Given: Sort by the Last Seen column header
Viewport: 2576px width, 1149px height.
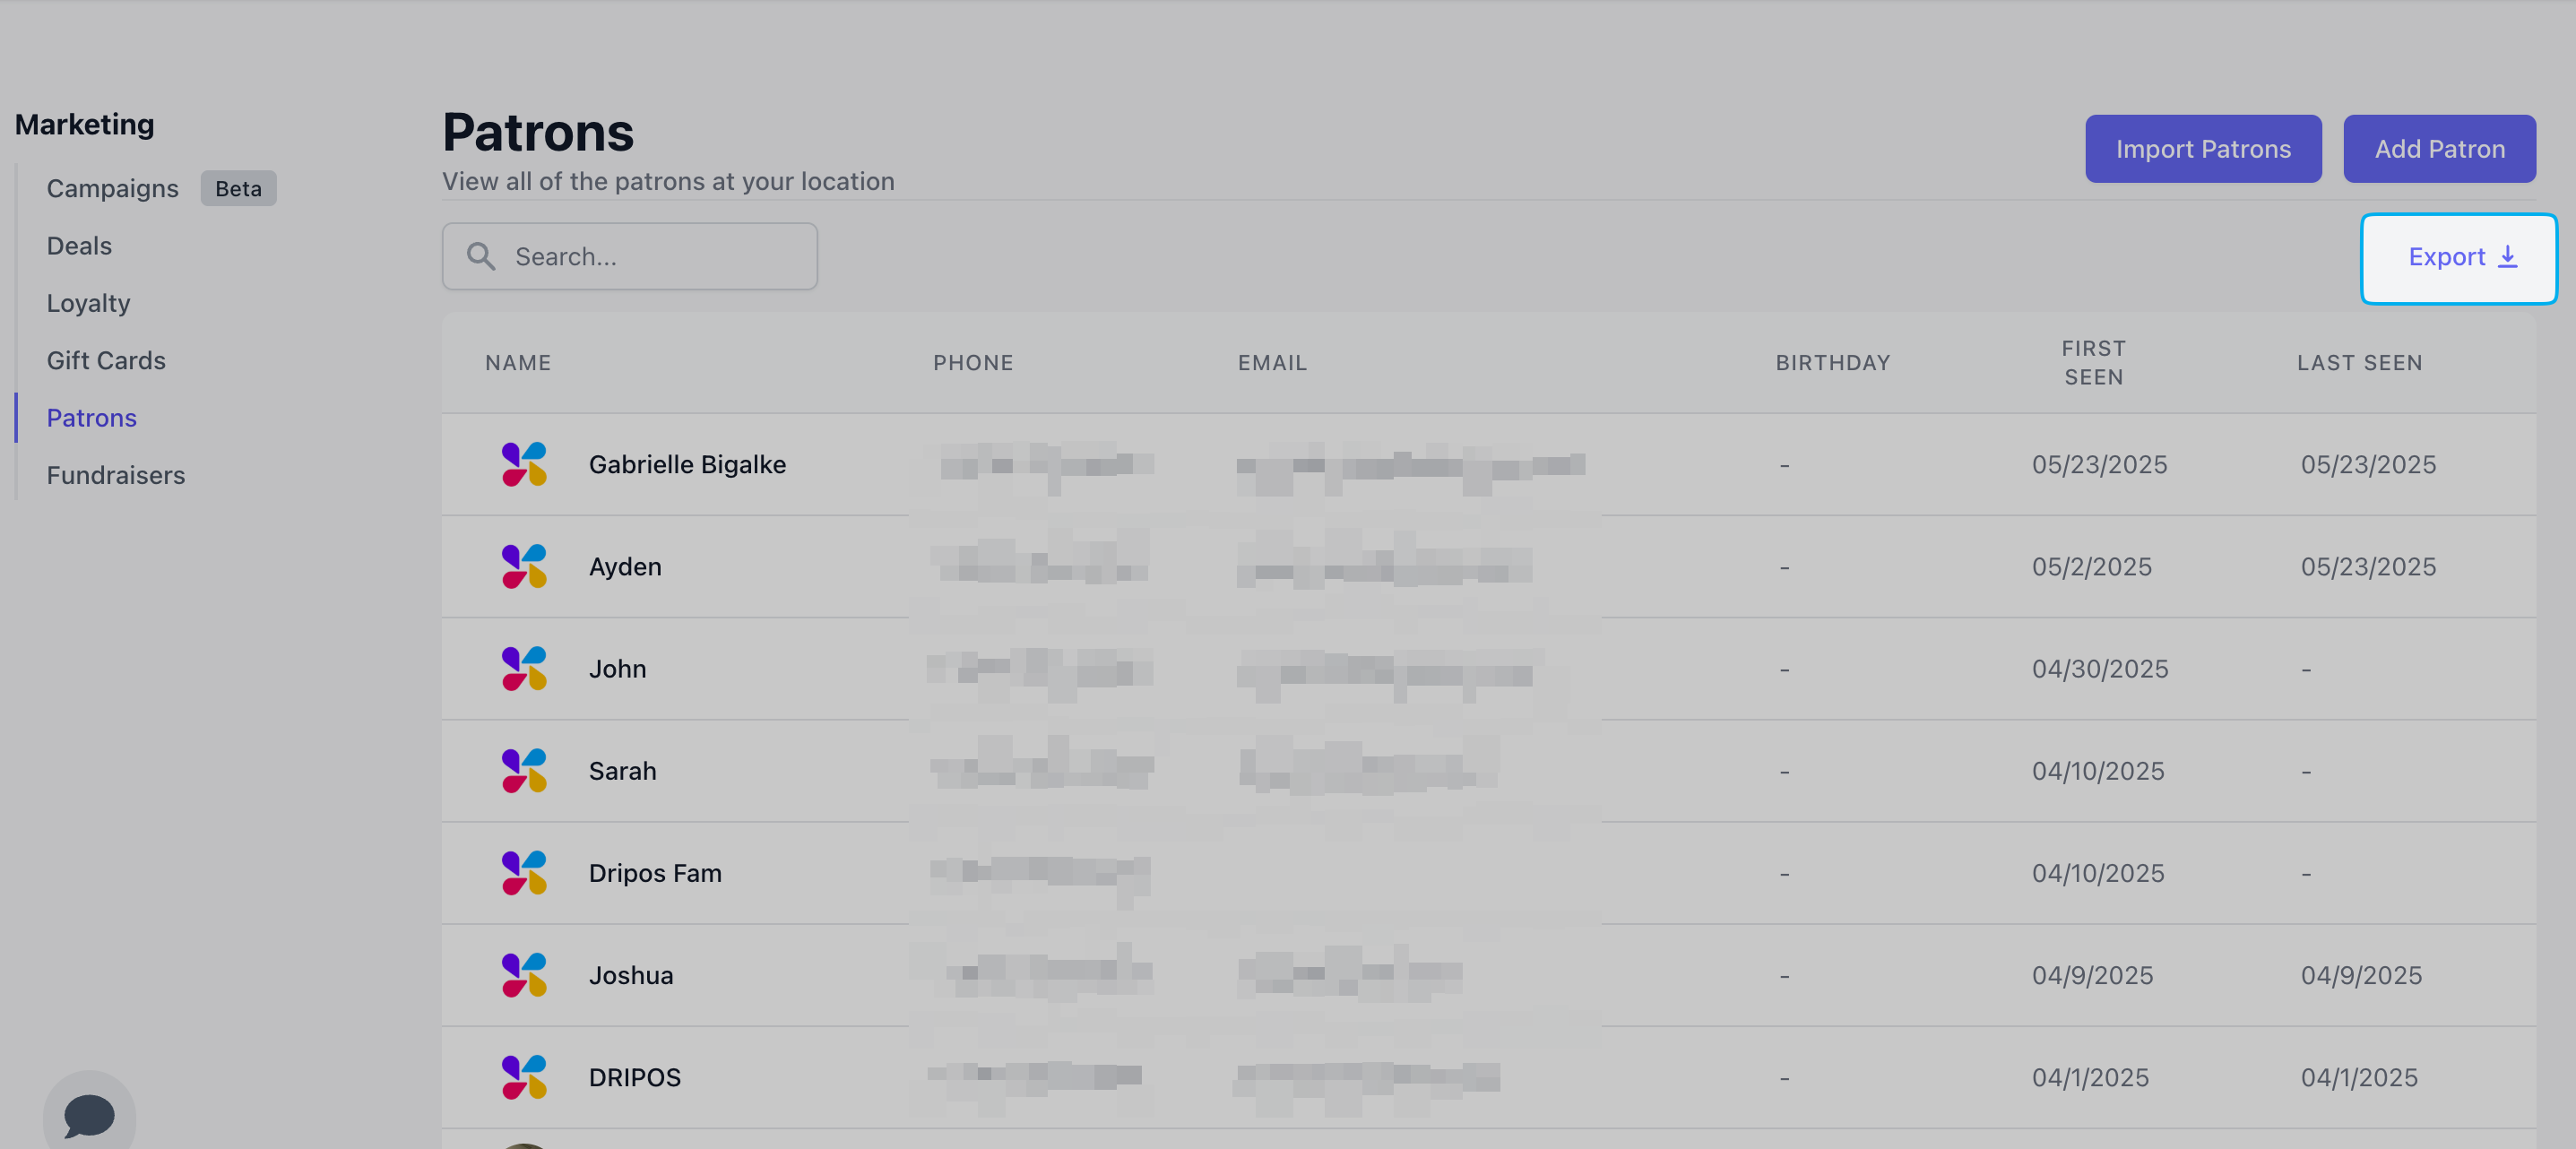Looking at the screenshot, I should pos(2359,363).
